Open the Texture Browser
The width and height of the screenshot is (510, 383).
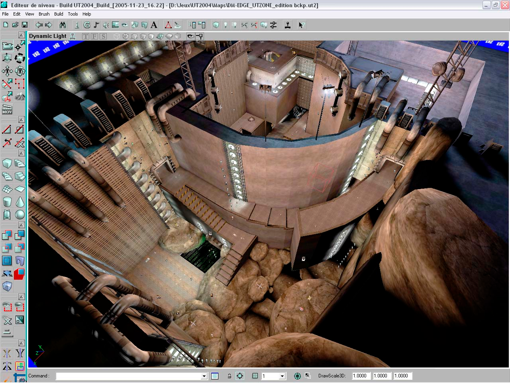coord(115,25)
